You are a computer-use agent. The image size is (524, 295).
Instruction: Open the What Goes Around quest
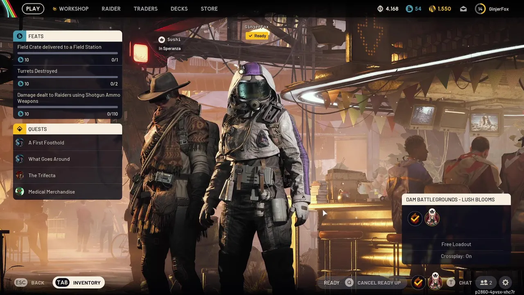point(68,159)
